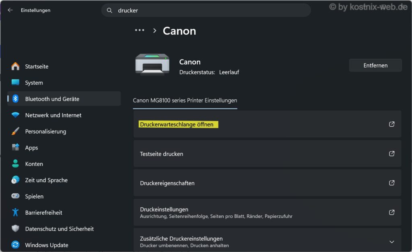This screenshot has height=252, width=412.
Task: Click the Zeit und Sprache clock icon
Action: tap(16, 180)
